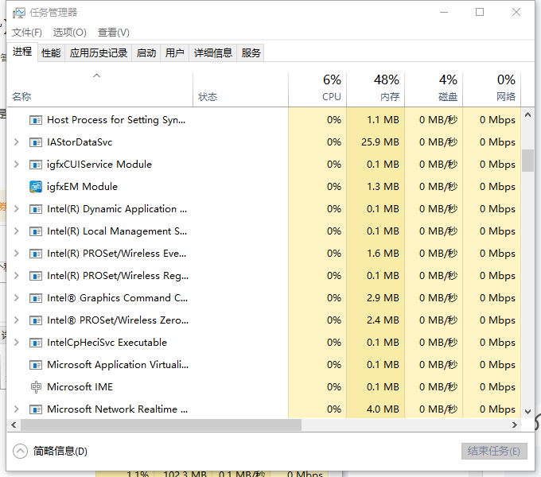
Task: Expand Intel(R) Dynamic Application row
Action: coord(16,209)
